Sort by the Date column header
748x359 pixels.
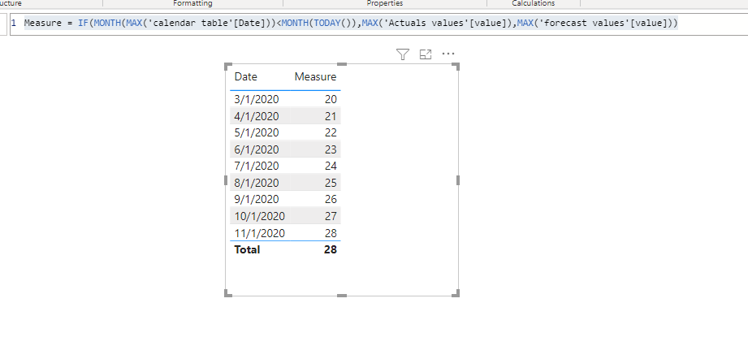(x=245, y=77)
